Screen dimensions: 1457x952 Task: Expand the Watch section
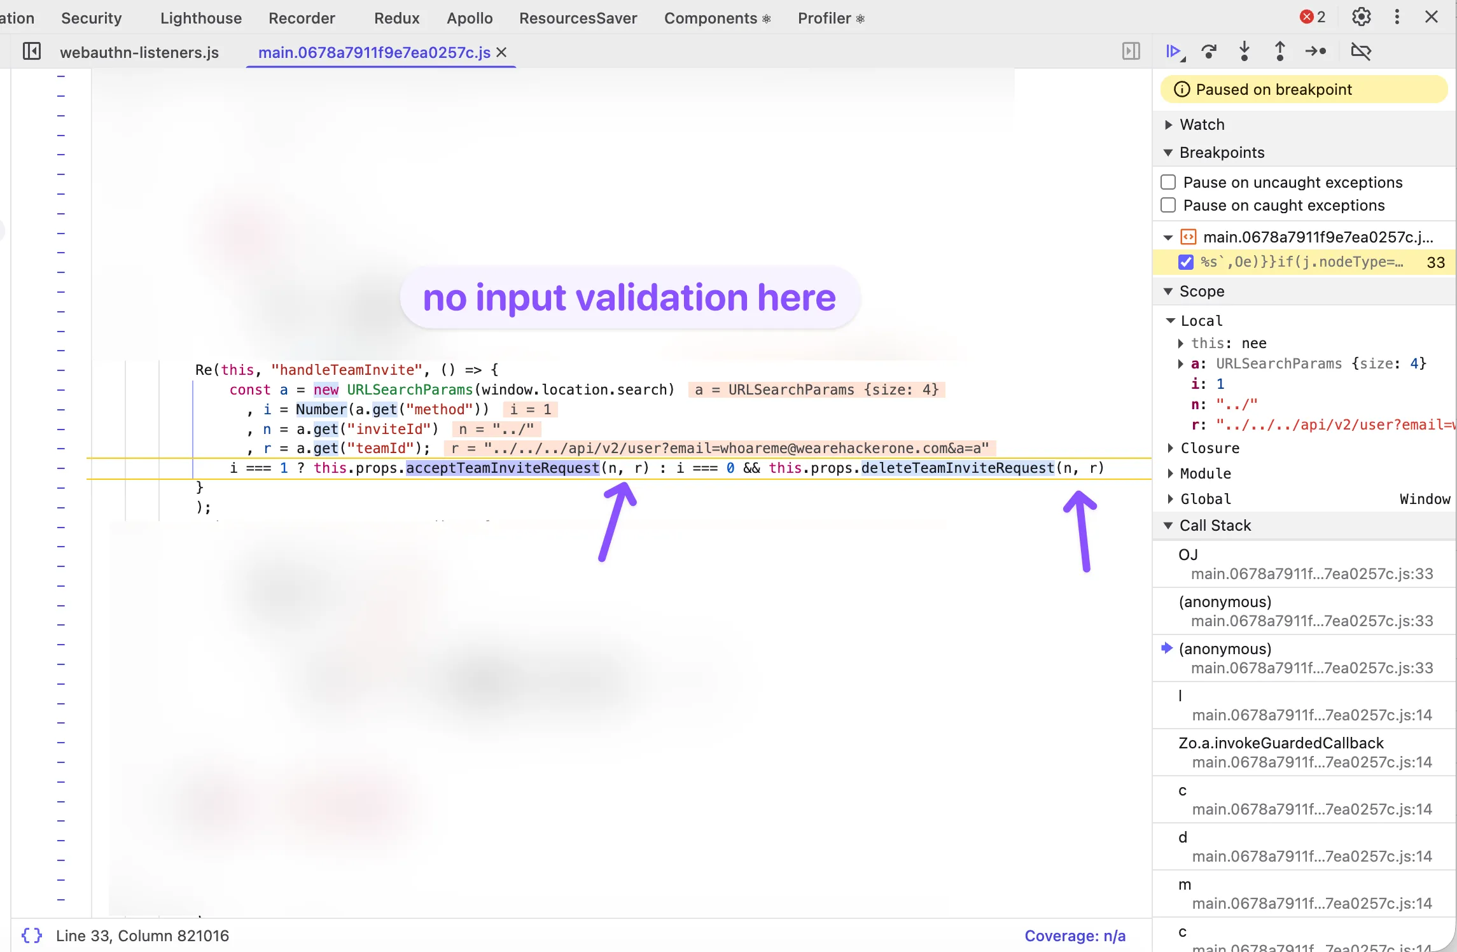(1168, 124)
